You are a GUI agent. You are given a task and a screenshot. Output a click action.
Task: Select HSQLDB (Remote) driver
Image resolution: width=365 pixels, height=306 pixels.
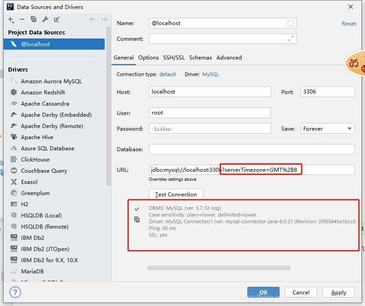(x=44, y=226)
